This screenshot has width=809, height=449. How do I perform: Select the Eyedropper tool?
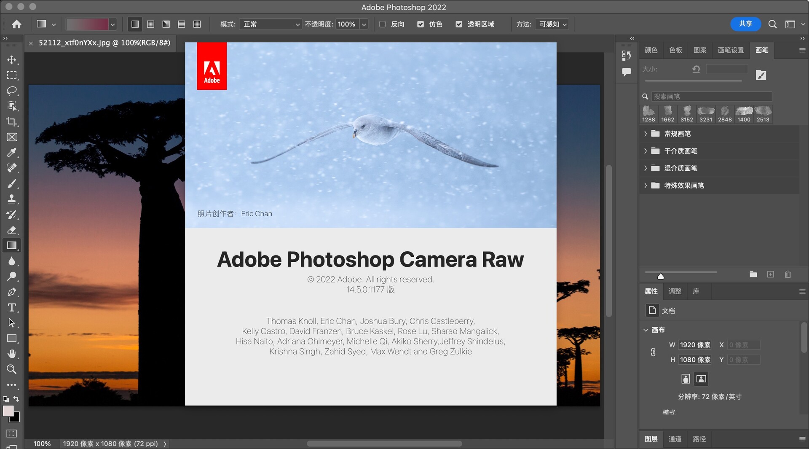coord(12,153)
